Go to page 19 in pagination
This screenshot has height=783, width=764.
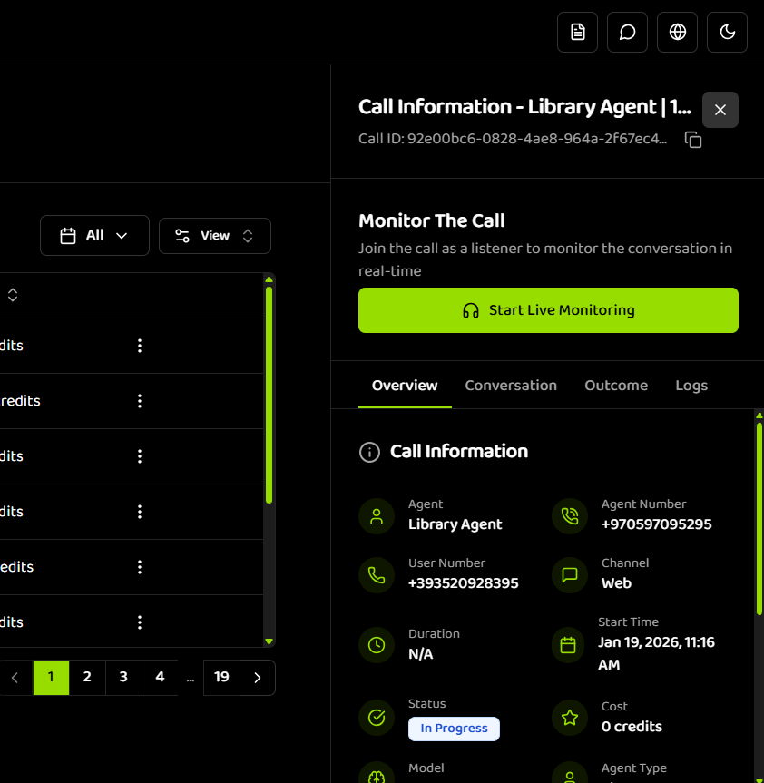pos(221,677)
